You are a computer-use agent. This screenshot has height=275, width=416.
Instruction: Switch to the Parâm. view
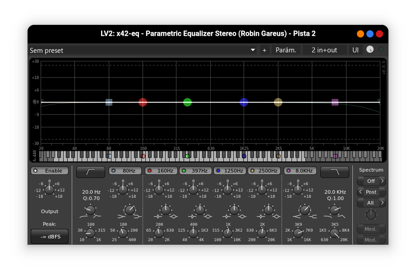pyautogui.click(x=286, y=50)
